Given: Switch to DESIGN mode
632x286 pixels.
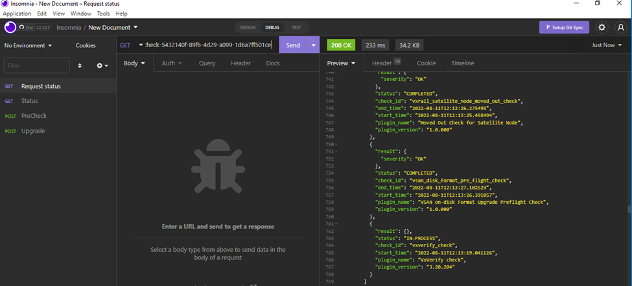Looking at the screenshot, I should click(x=248, y=27).
